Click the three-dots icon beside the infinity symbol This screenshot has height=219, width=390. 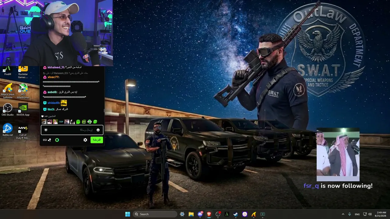(49, 140)
